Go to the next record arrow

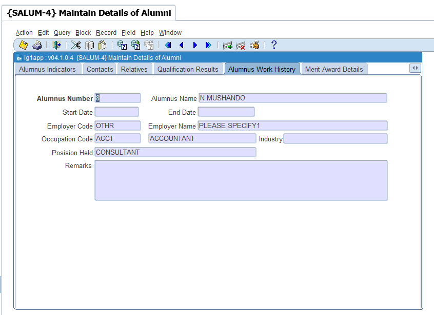[x=195, y=45]
